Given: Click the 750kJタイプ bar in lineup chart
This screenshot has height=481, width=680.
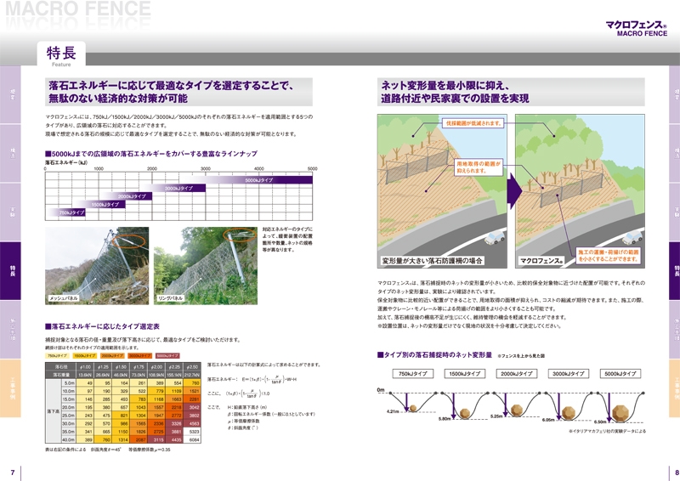Looking at the screenshot, I should point(71,212).
